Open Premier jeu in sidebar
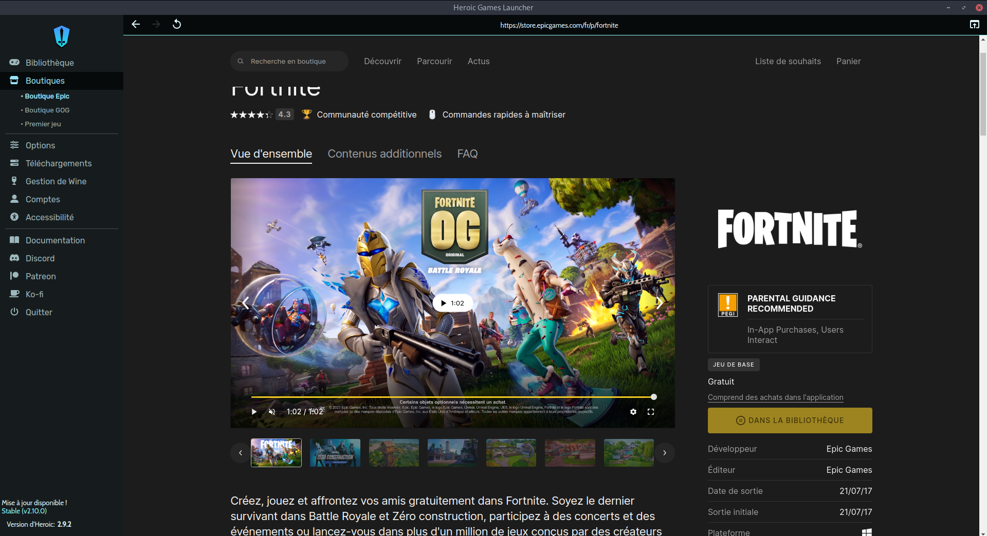The image size is (987, 536). [43, 124]
